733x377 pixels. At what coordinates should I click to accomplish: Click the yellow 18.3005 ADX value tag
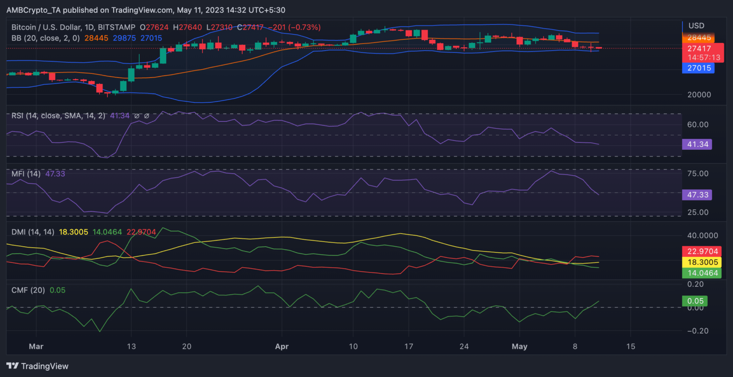pyautogui.click(x=702, y=262)
